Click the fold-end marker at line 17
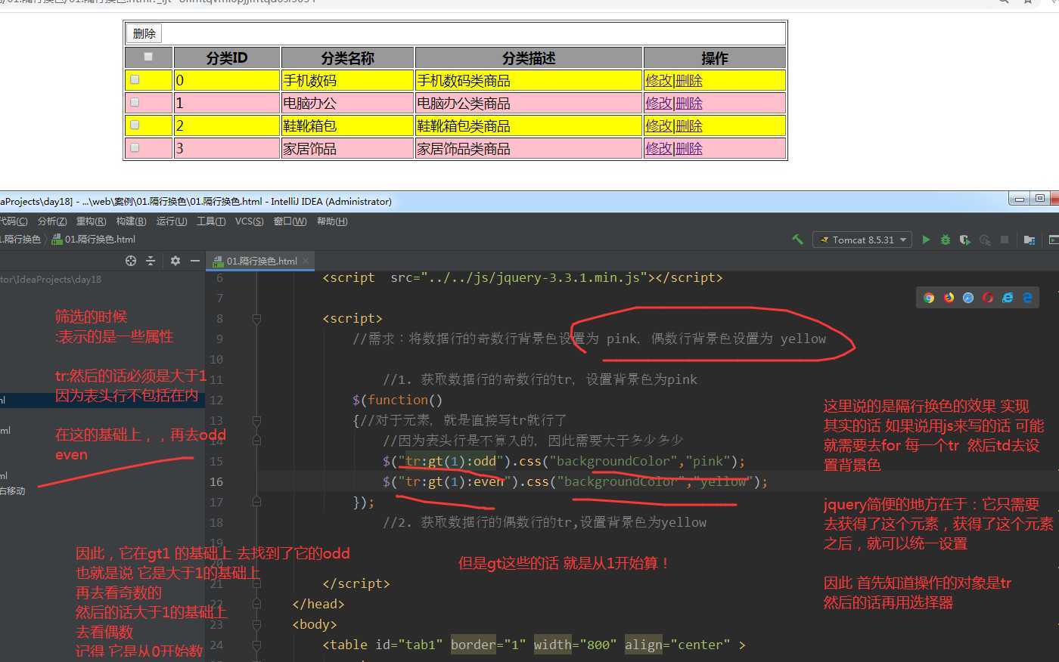This screenshot has width=1059, height=662. [256, 501]
